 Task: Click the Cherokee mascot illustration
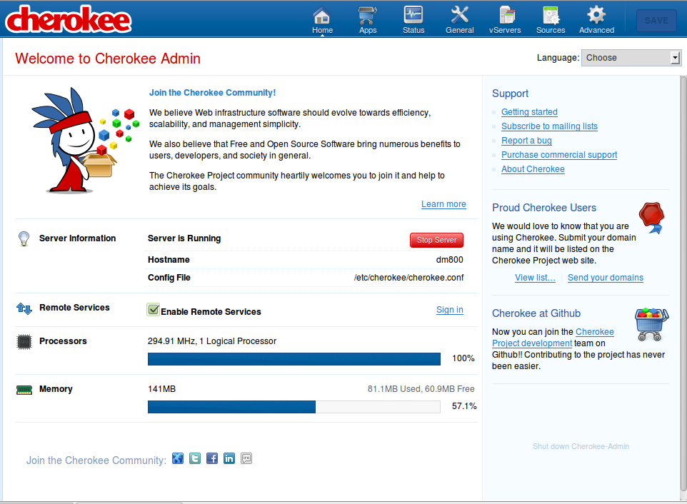[x=84, y=140]
